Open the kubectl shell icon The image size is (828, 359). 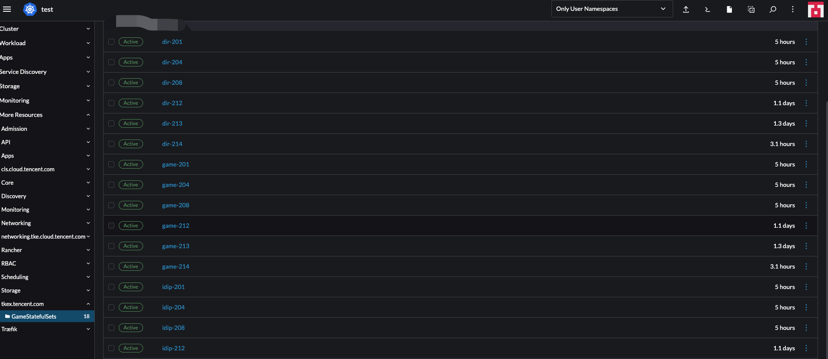(x=708, y=9)
